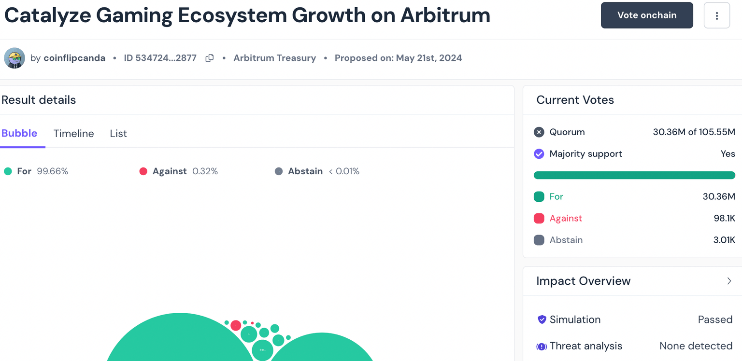Screen dimensions: 742x361
Task: Copy the proposal ID
Action: [x=210, y=58]
